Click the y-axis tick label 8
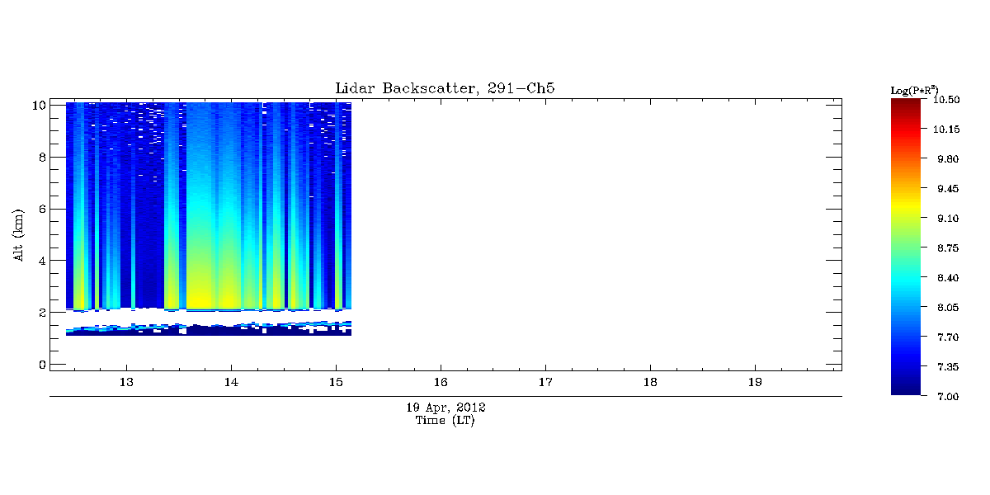This screenshot has height=495, width=990. click(x=41, y=157)
